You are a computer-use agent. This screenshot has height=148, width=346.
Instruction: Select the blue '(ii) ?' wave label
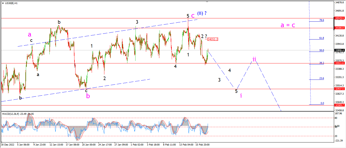(x=202, y=14)
